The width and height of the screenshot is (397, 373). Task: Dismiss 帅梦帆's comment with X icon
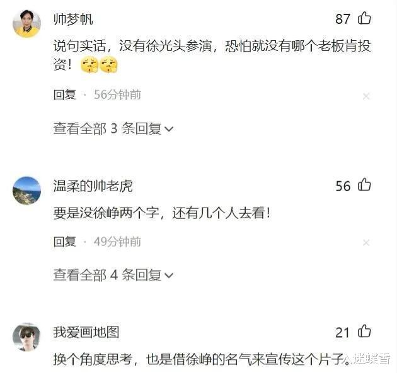pyautogui.click(x=366, y=96)
